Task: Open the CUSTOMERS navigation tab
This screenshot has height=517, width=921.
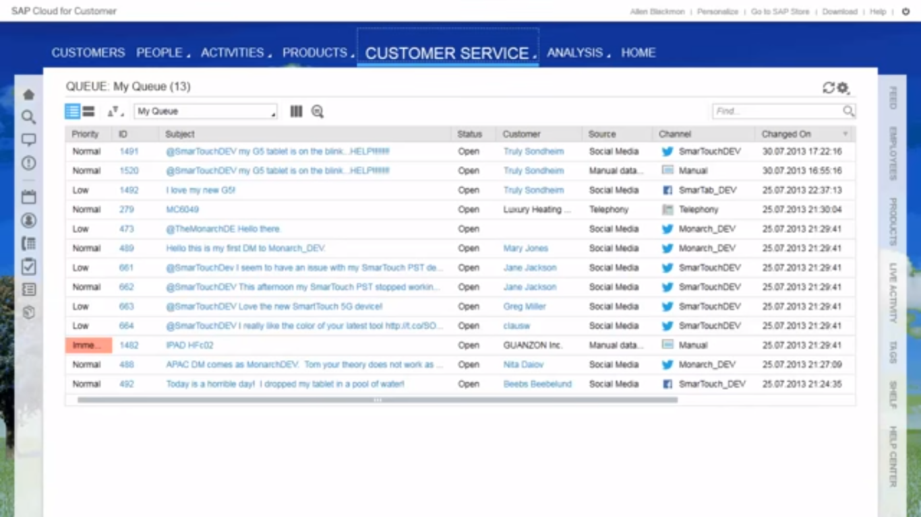Action: pyautogui.click(x=88, y=53)
